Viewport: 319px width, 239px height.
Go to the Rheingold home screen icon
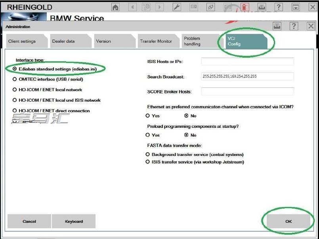(x=116, y=7)
